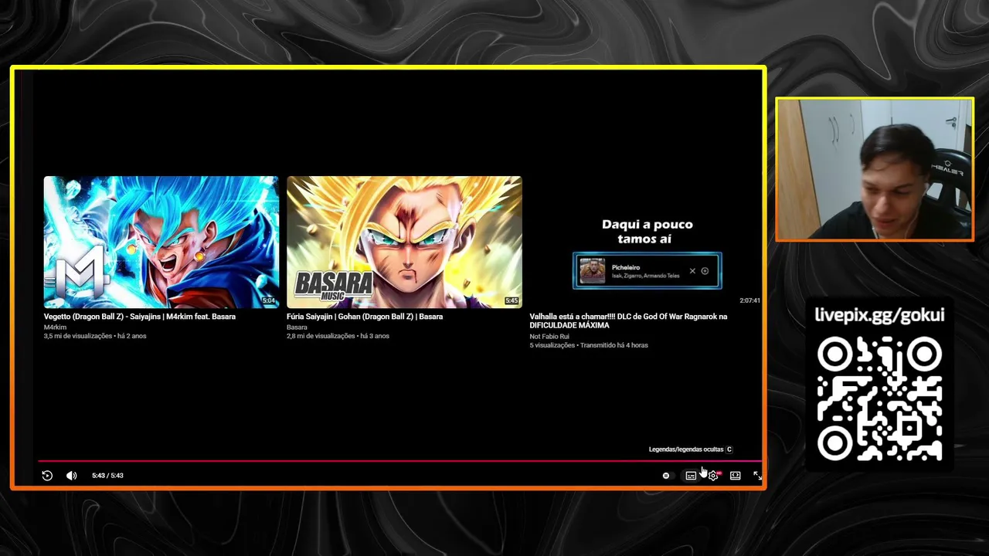
Task: Click the Picheleiro song title
Action: (626, 267)
